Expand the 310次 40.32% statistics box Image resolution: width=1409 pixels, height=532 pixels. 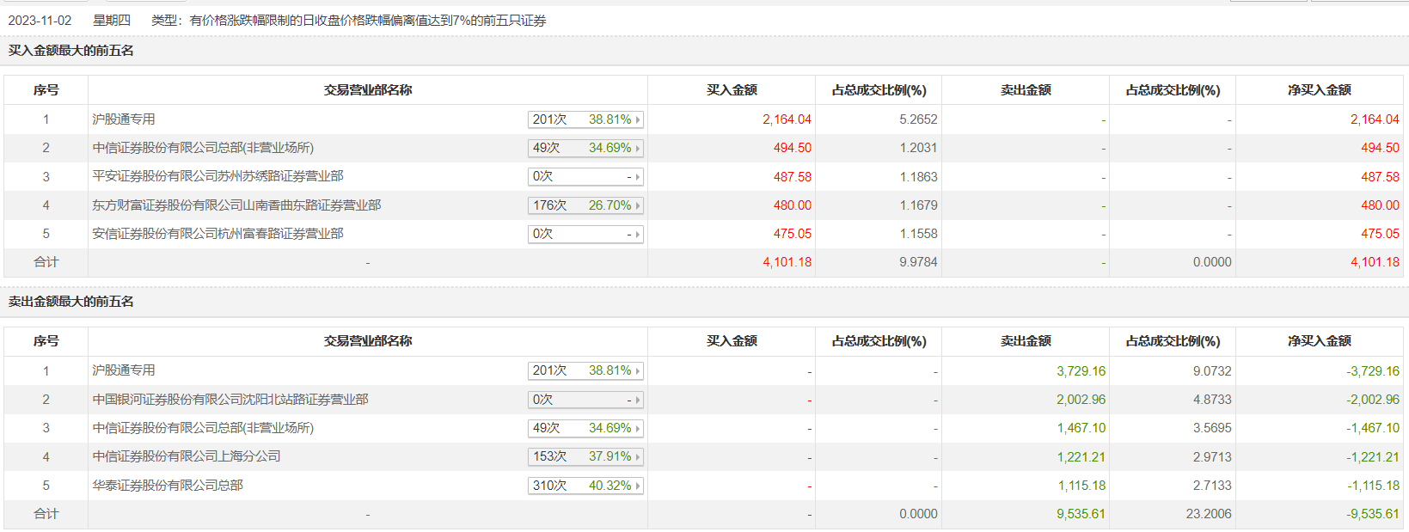click(585, 486)
